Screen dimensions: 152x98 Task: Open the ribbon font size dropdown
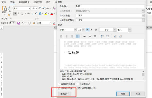pos(37,8)
